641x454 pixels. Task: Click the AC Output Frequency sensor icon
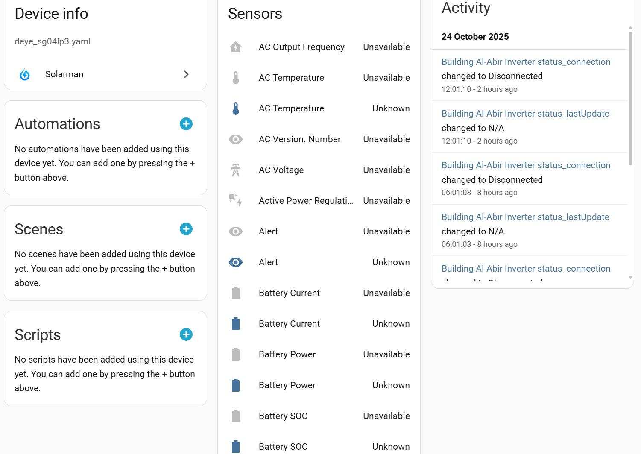point(236,47)
